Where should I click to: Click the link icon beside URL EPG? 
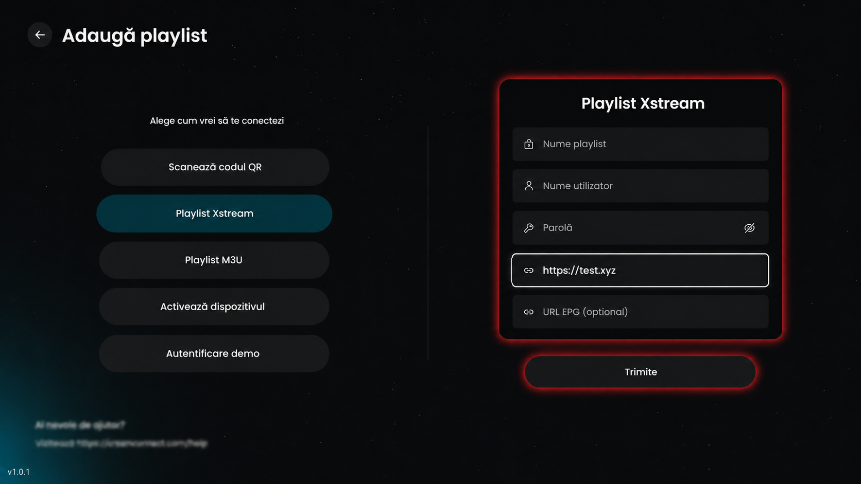(528, 312)
